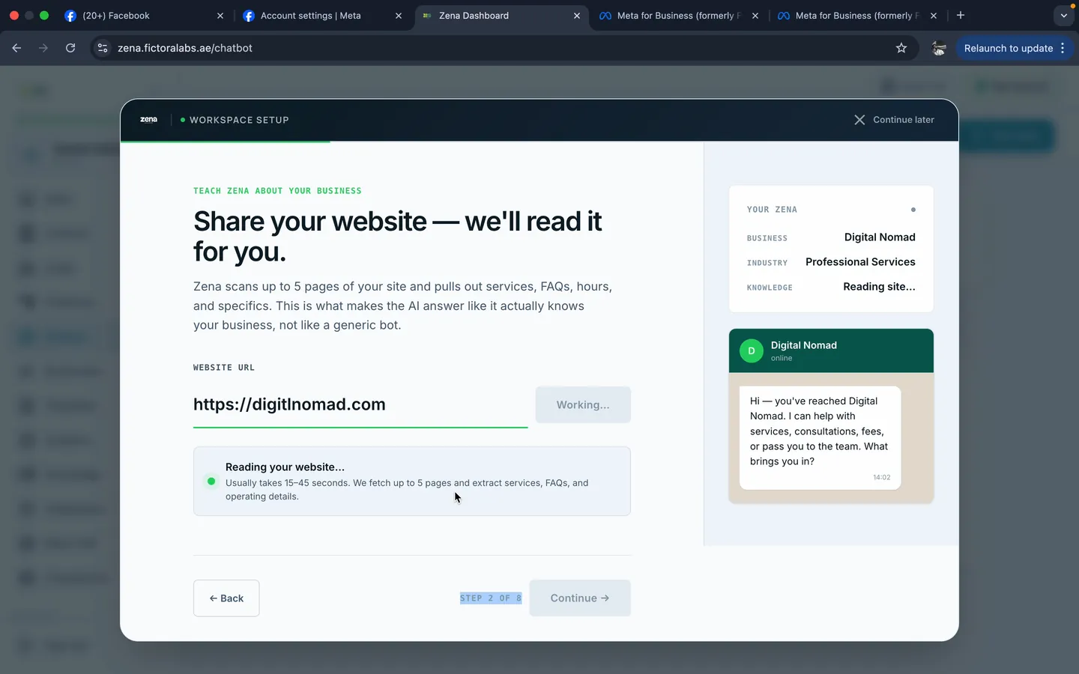Open the Chrome three-dot menu icon
This screenshot has width=1079, height=674.
point(1063,48)
